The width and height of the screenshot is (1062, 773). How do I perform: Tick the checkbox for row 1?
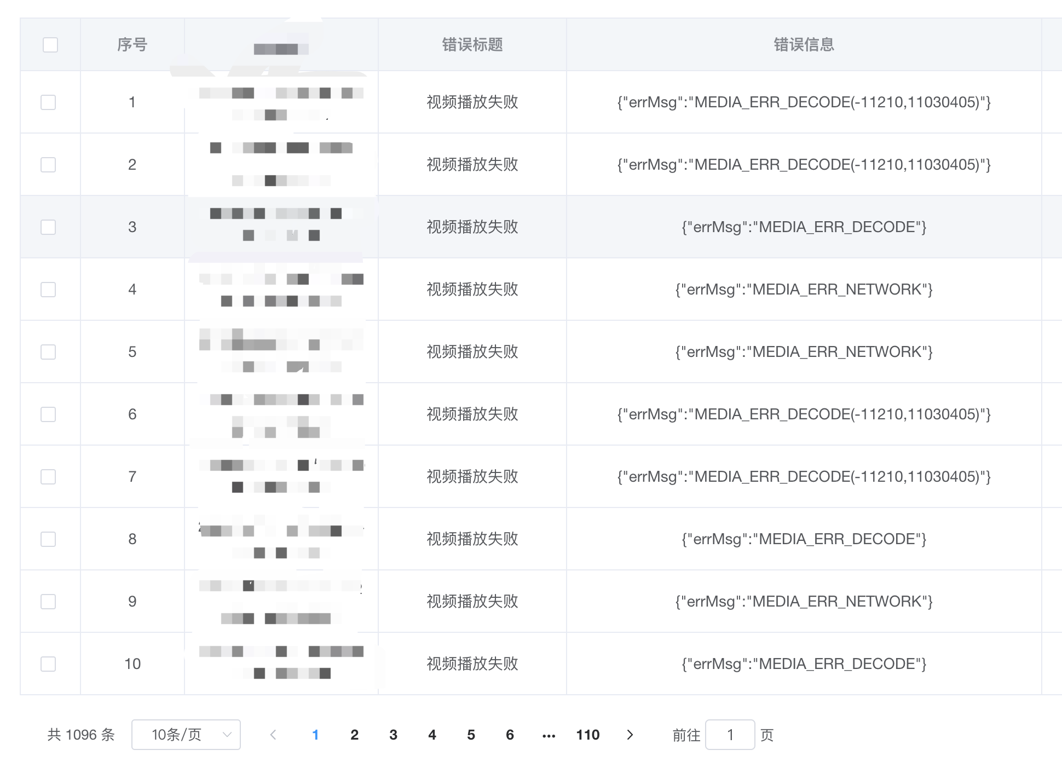pos(48,102)
